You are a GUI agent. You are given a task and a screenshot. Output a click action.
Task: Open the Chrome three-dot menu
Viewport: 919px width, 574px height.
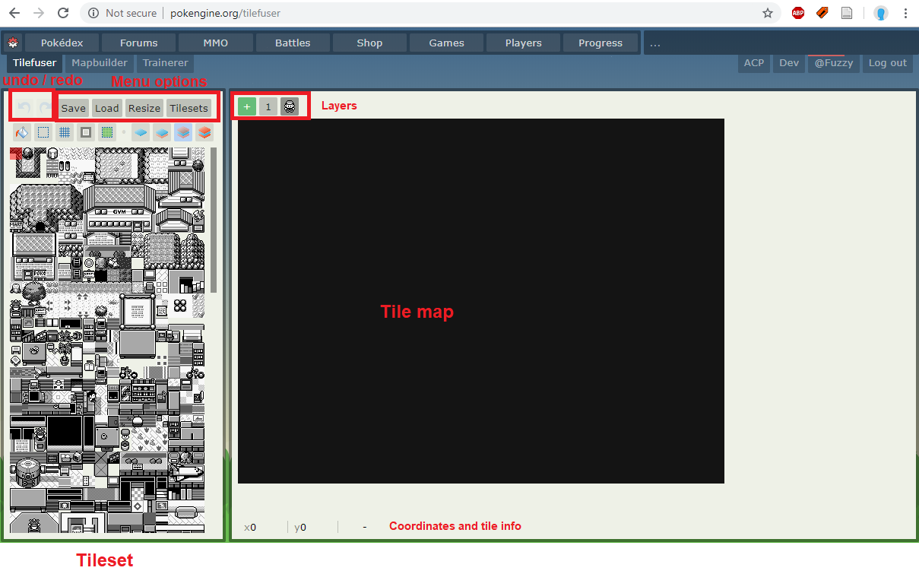(906, 13)
